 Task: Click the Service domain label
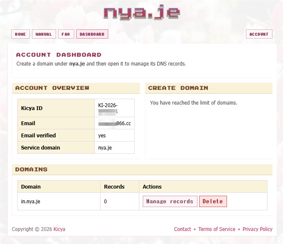click(40, 147)
